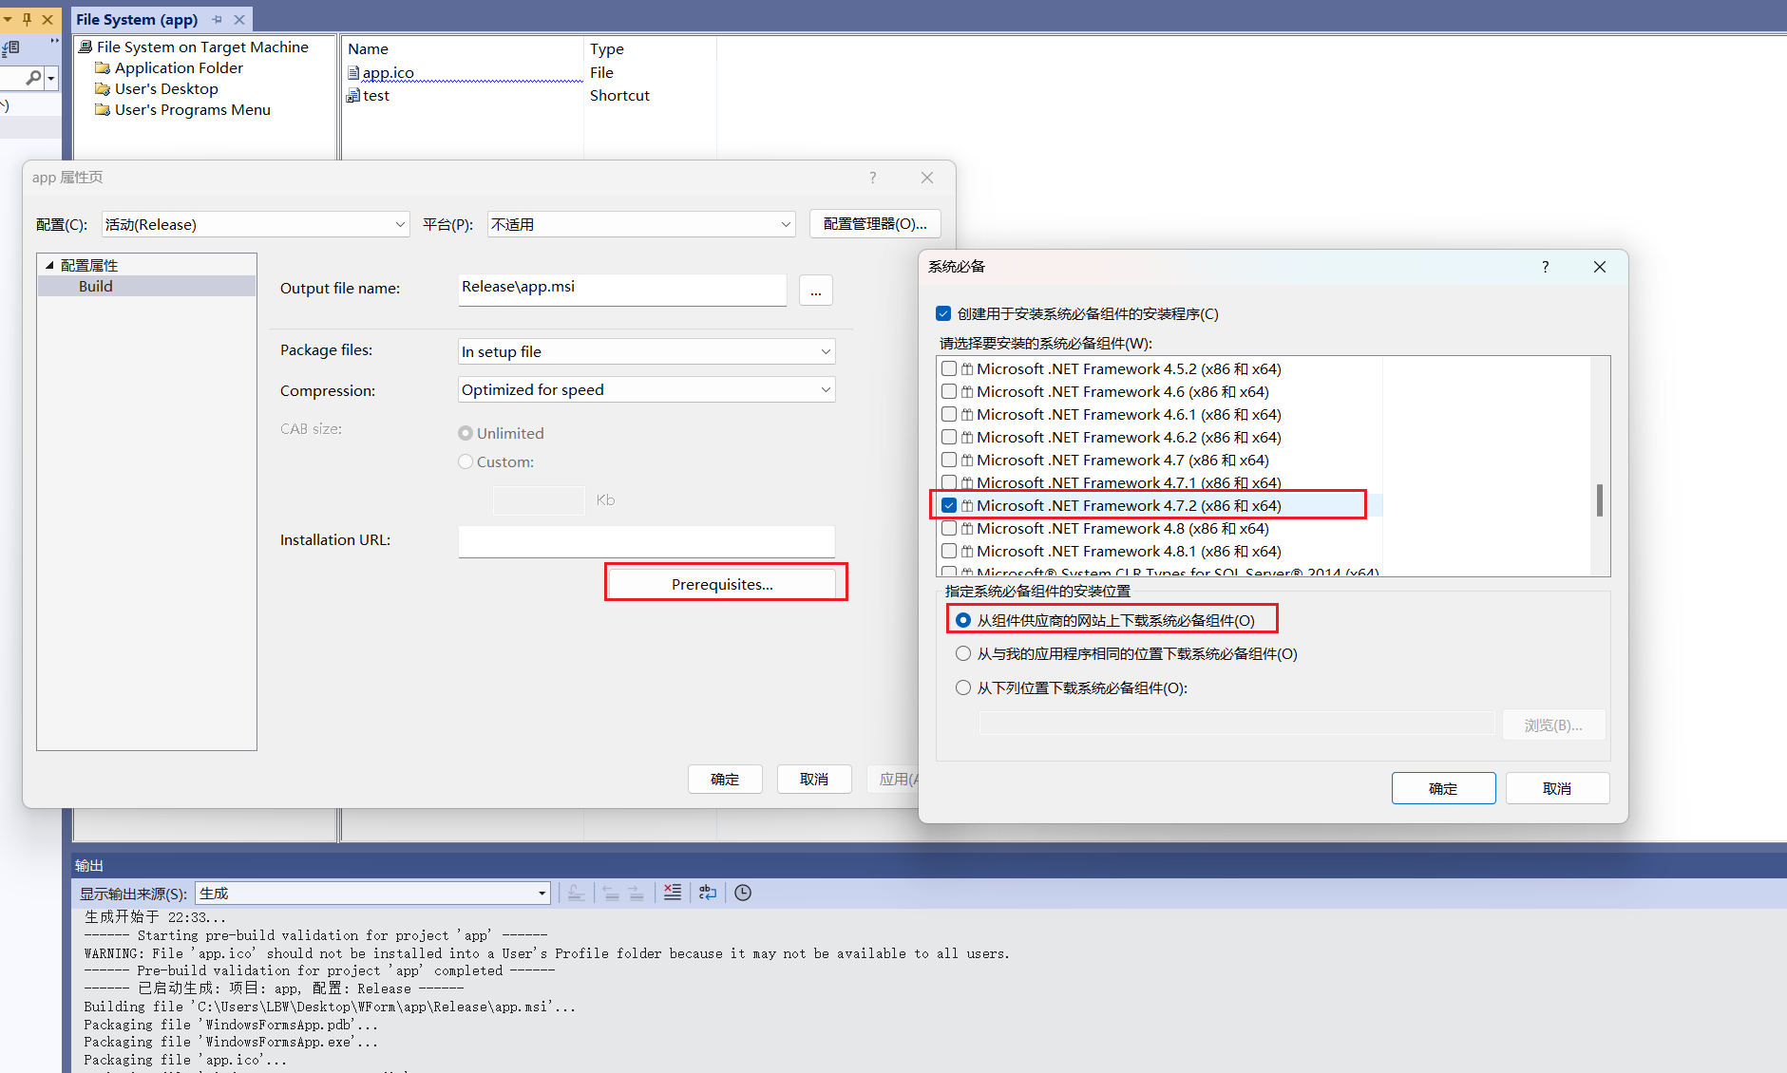The width and height of the screenshot is (1787, 1073).
Task: Toggle word wrap in the output pane
Action: coord(708,893)
